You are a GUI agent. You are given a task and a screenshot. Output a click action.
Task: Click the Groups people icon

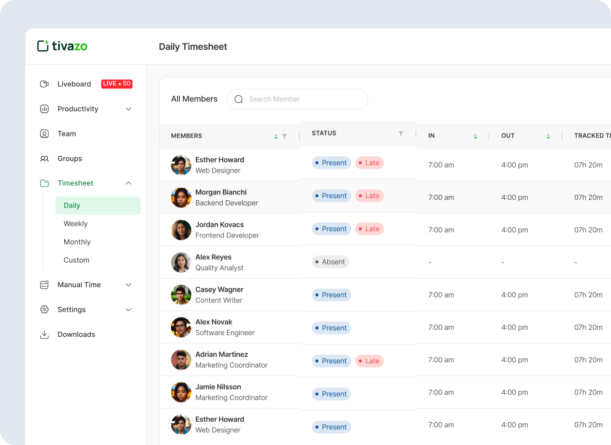tap(44, 159)
